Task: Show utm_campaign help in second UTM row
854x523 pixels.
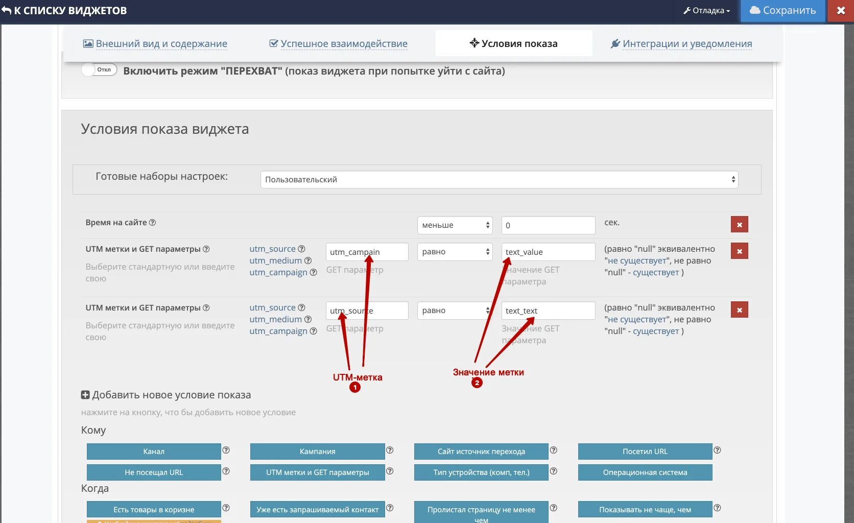Action: tap(314, 331)
